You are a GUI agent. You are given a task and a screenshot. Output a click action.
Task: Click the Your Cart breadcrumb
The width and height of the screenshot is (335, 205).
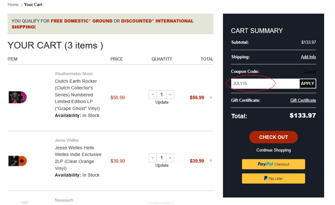pos(33,4)
